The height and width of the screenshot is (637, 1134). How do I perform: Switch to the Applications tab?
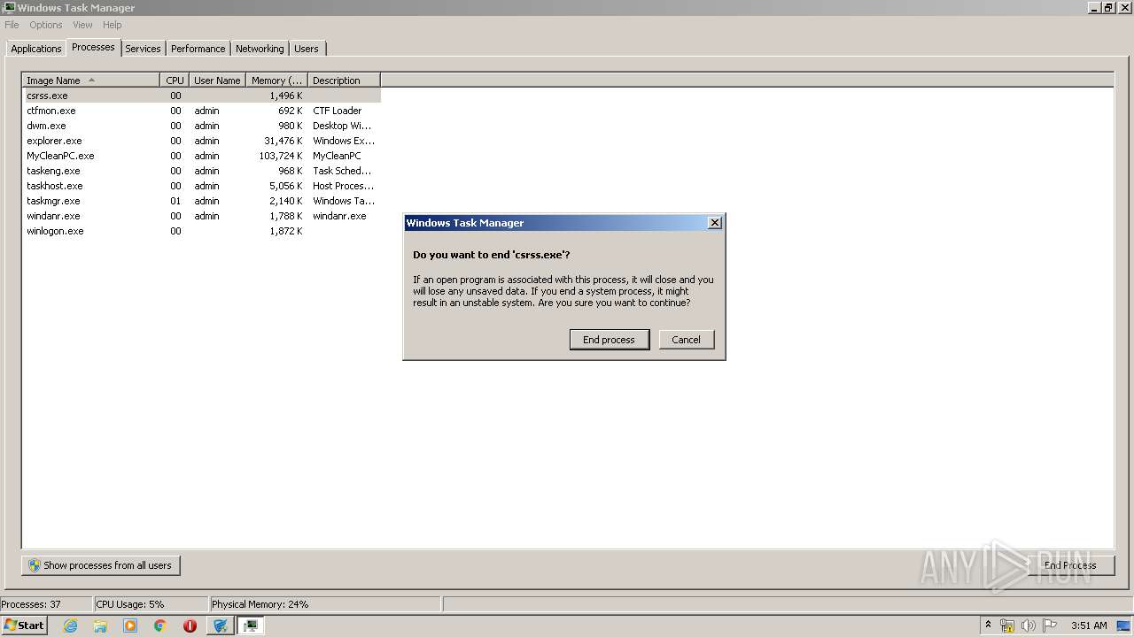(36, 49)
